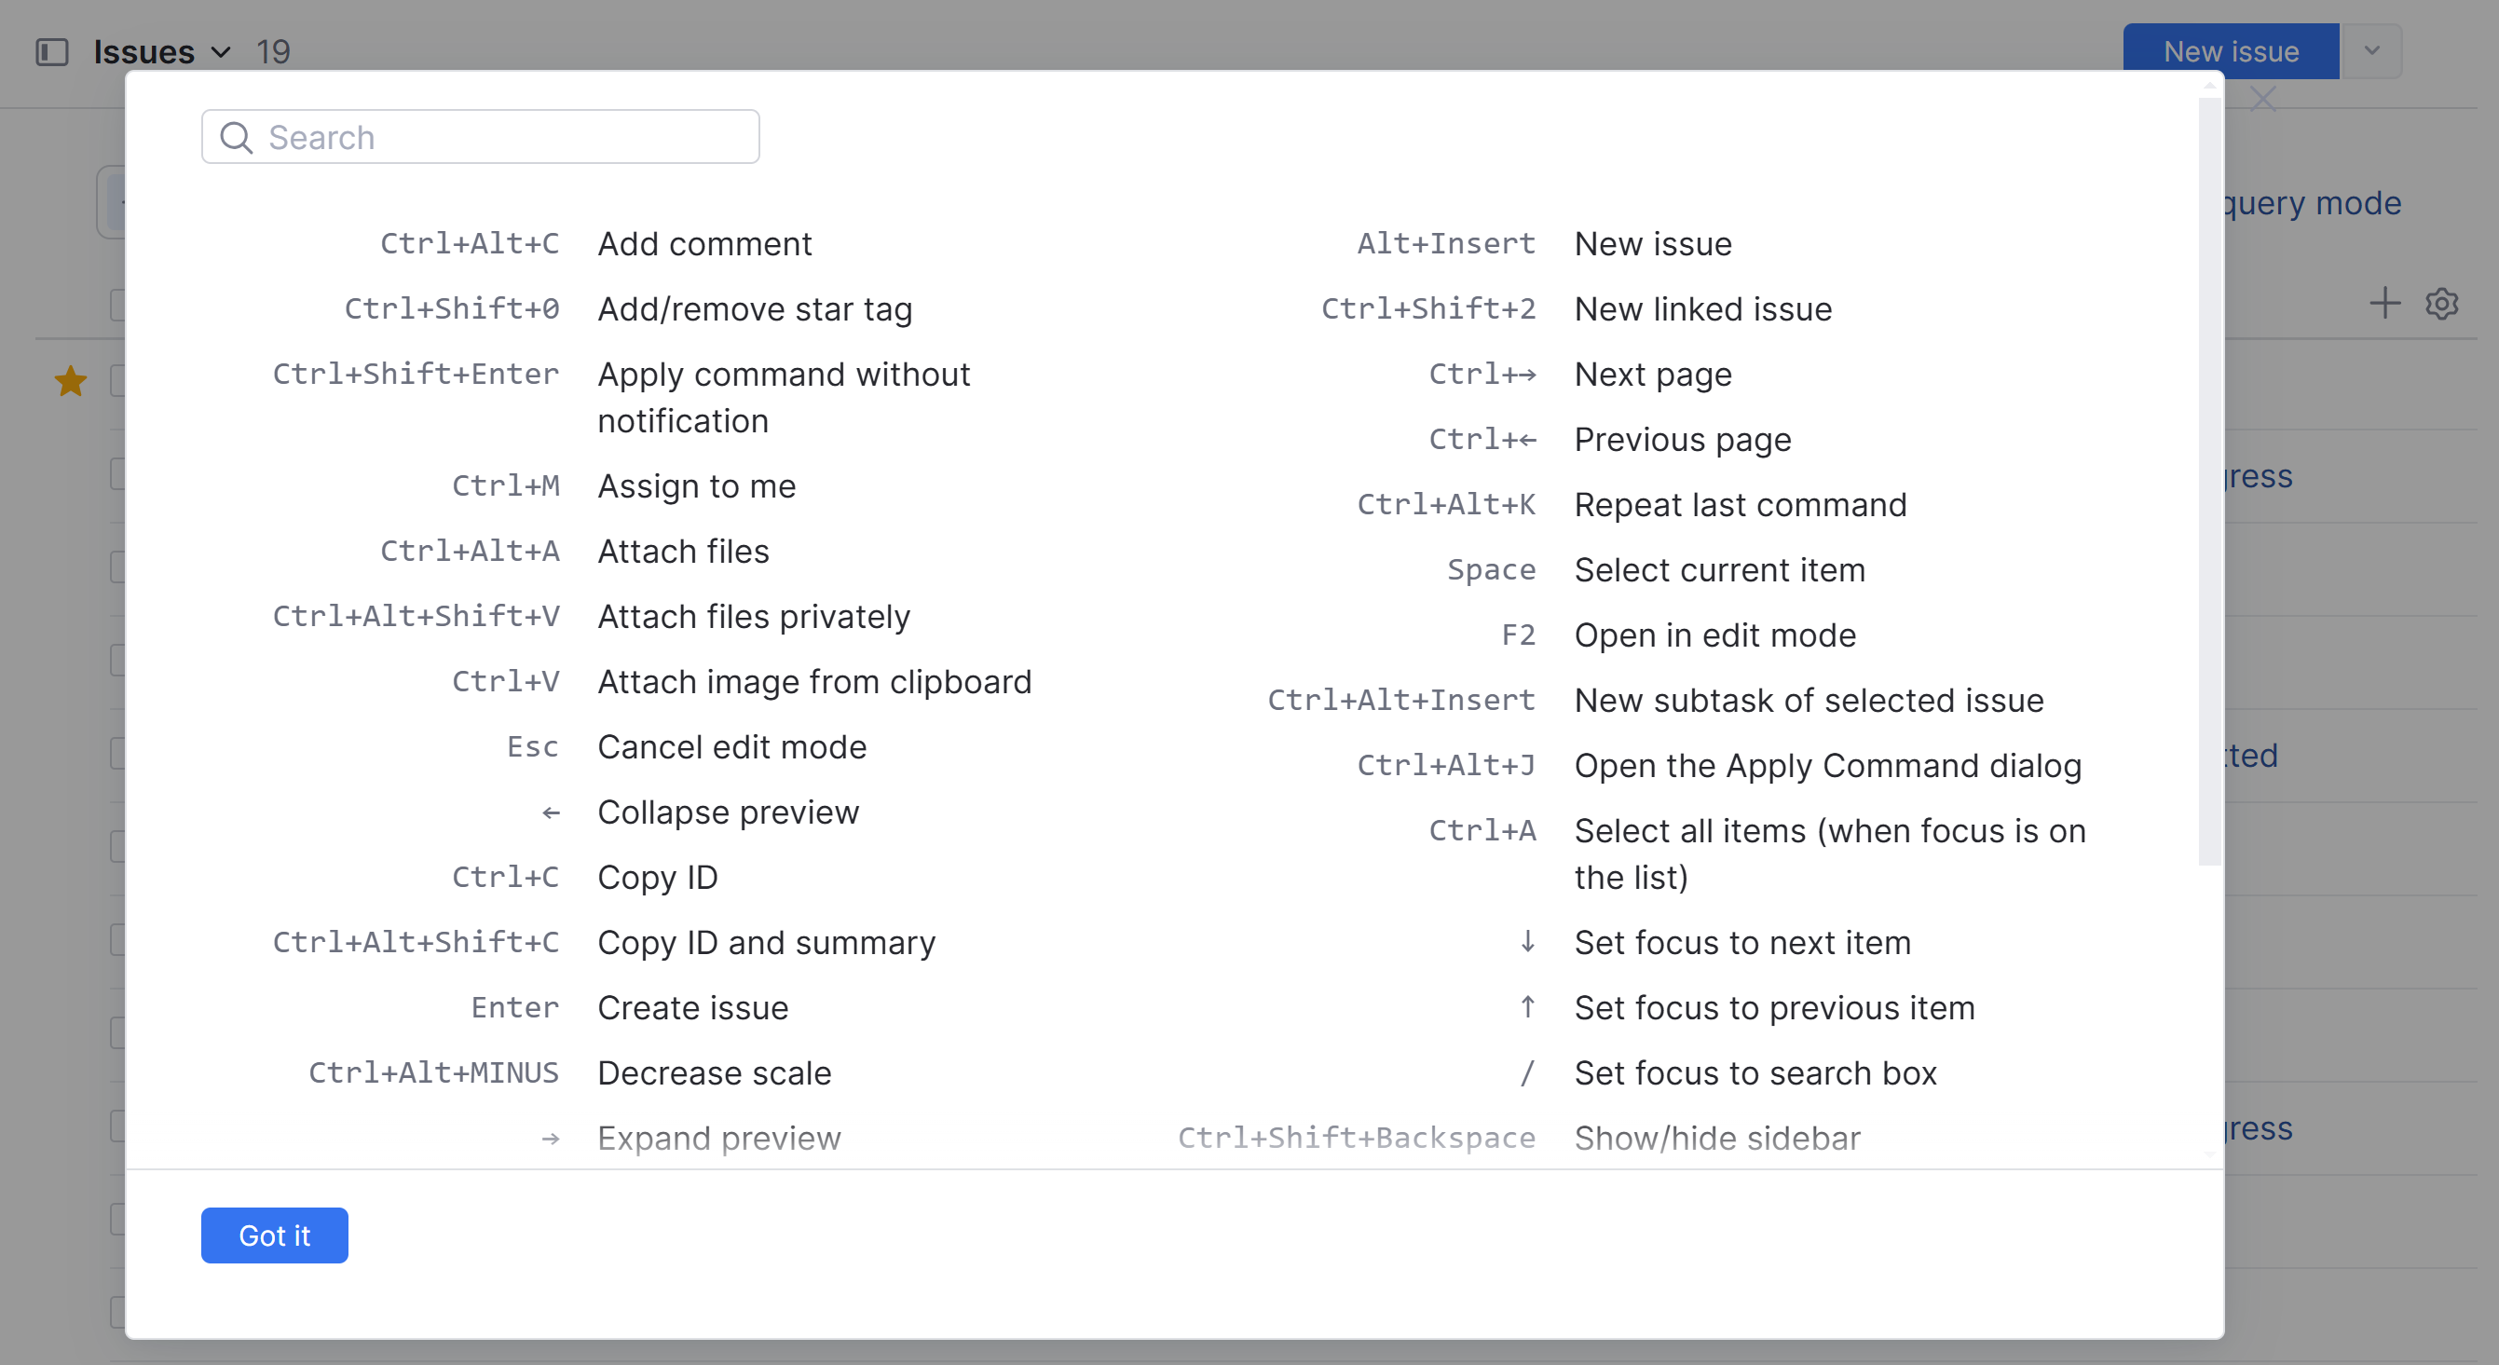Click the gold star on the first issue

coord(70,381)
